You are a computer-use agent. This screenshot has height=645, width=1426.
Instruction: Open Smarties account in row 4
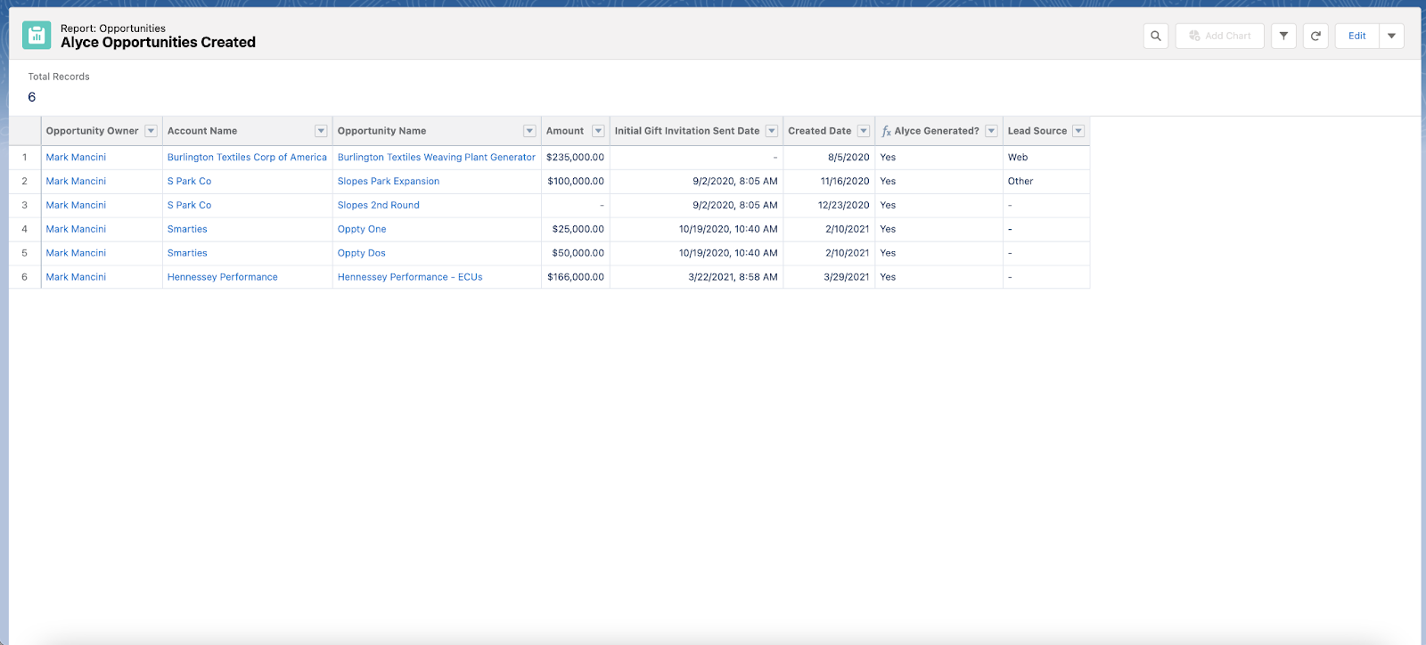point(187,229)
